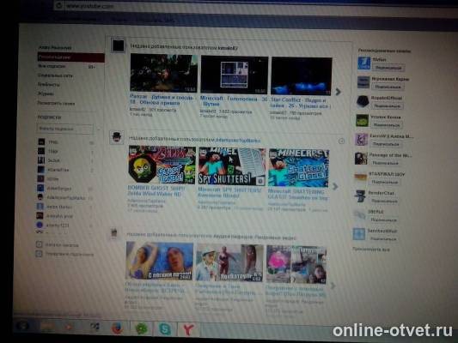Subscribe to the first recommended channel
The width and height of the screenshot is (458, 343).
click(388, 68)
